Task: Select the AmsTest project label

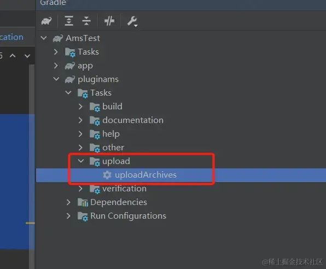Action: coord(83,38)
